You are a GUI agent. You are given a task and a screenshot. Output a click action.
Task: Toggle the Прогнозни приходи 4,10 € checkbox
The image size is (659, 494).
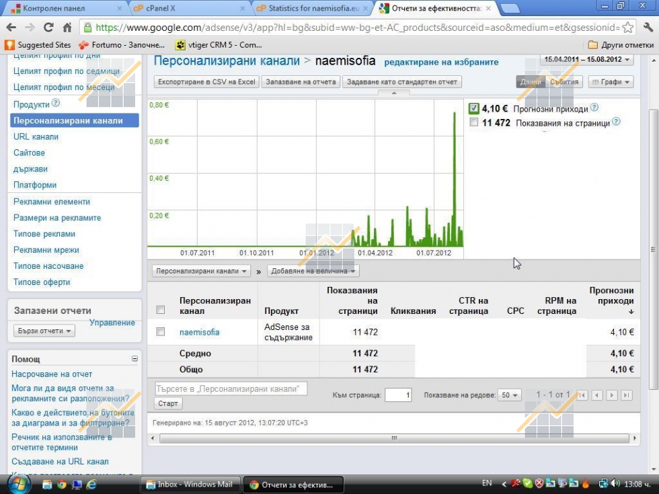[x=473, y=109]
